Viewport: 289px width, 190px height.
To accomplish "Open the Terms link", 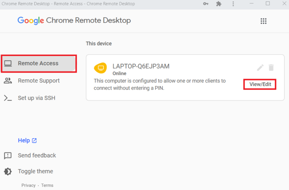I will (47, 185).
